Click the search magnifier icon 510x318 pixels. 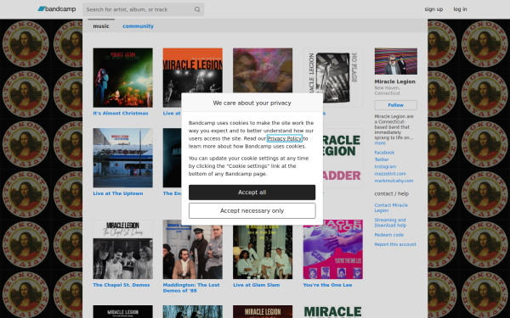[197, 9]
